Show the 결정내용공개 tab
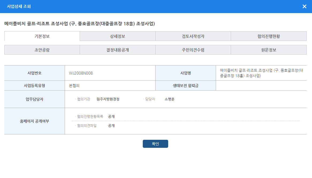The image size is (312, 178). tap(118, 50)
